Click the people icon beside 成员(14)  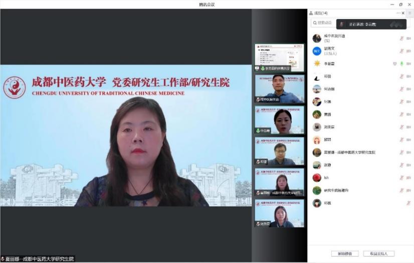(311, 13)
